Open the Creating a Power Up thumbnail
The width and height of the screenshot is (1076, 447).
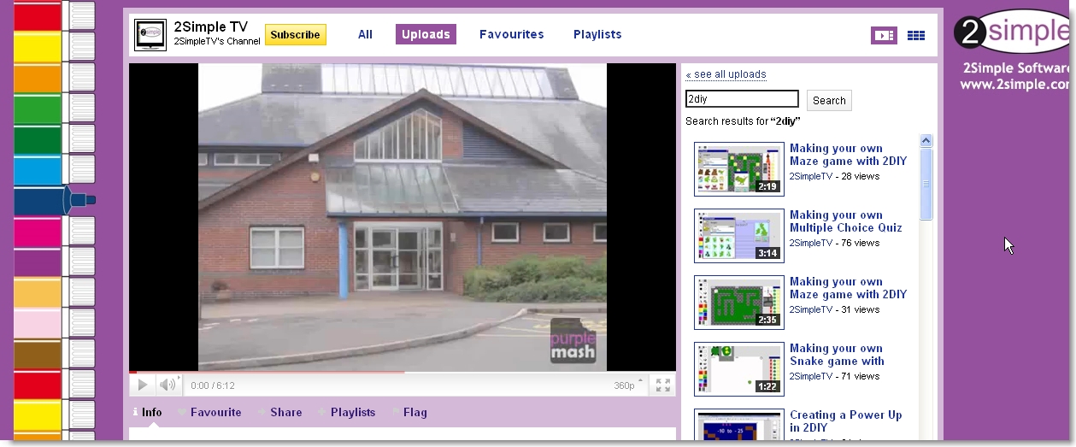739,425
